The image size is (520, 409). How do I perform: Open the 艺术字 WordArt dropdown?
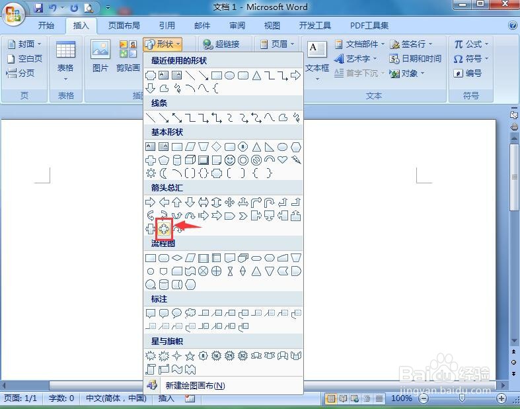coord(355,59)
